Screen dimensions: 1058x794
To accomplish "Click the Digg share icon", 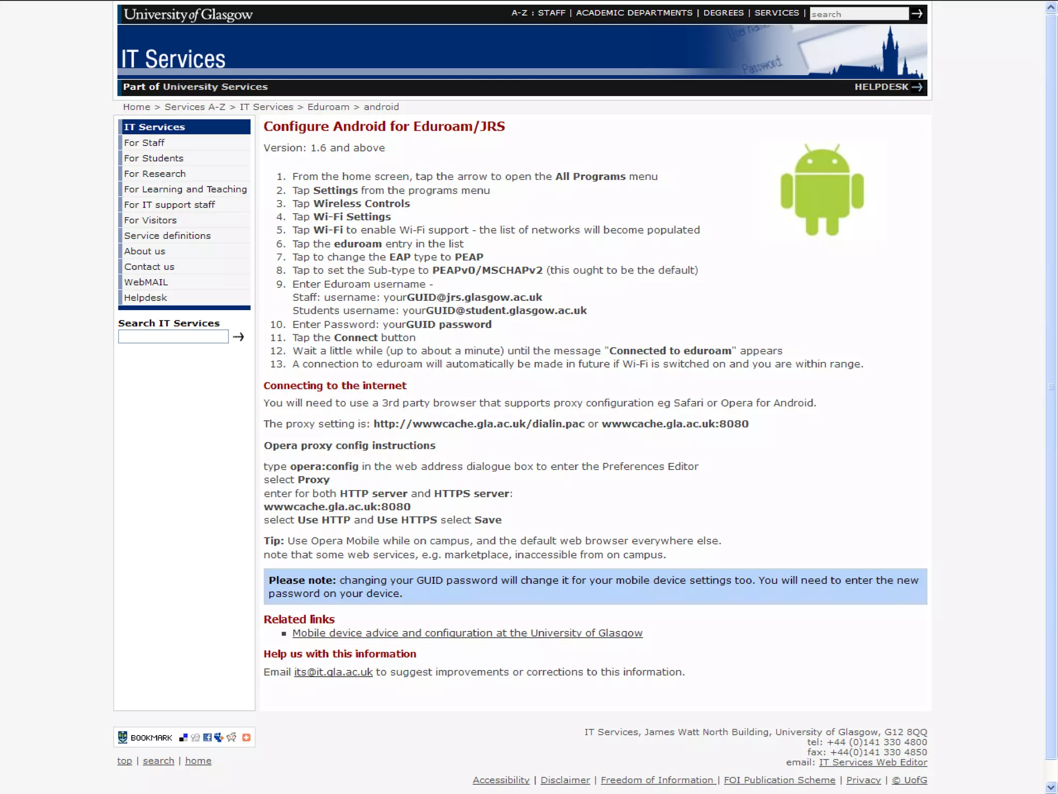I will (x=195, y=738).
